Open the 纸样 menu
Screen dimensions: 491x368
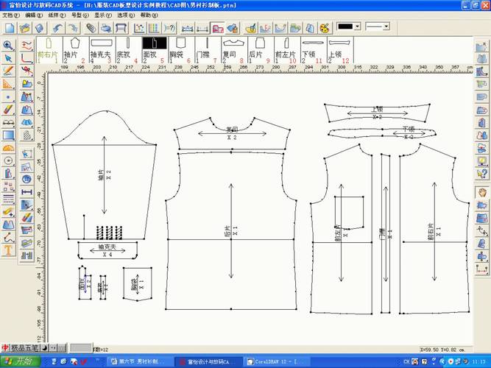[x=57, y=15]
